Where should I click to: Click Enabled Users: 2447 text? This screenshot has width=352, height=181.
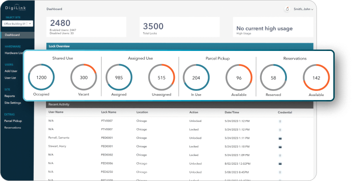(63, 30)
